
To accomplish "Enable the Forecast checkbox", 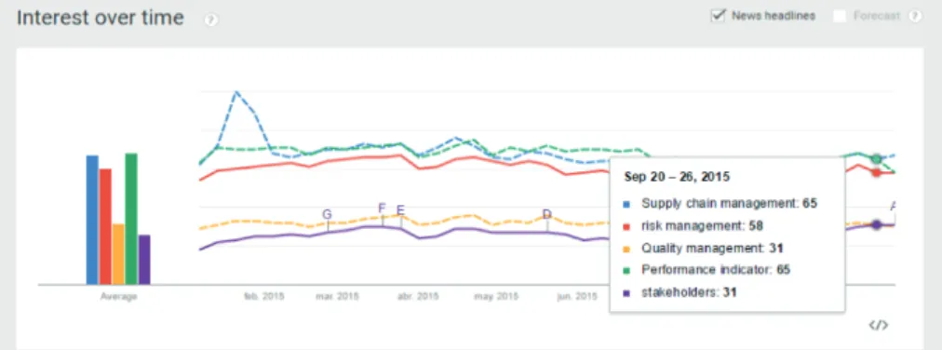I will click(x=840, y=16).
